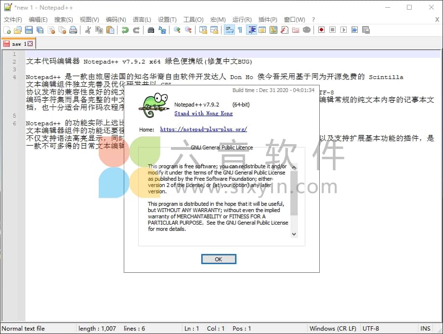Viewport: 443px width, 334px height.
Task: Record a new macro
Action: pyautogui.click(x=321, y=29)
